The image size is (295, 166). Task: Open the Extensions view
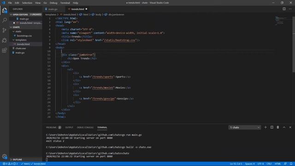tap(5, 50)
